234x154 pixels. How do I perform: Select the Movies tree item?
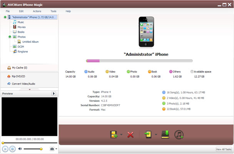[22, 27]
